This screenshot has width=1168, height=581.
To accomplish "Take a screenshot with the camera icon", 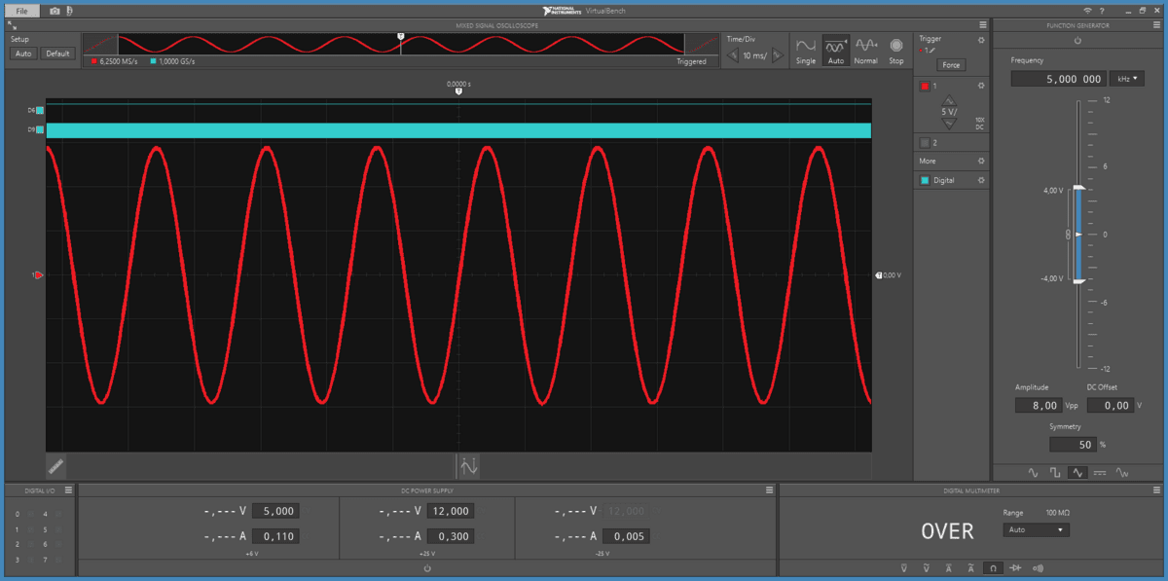I will tap(55, 11).
